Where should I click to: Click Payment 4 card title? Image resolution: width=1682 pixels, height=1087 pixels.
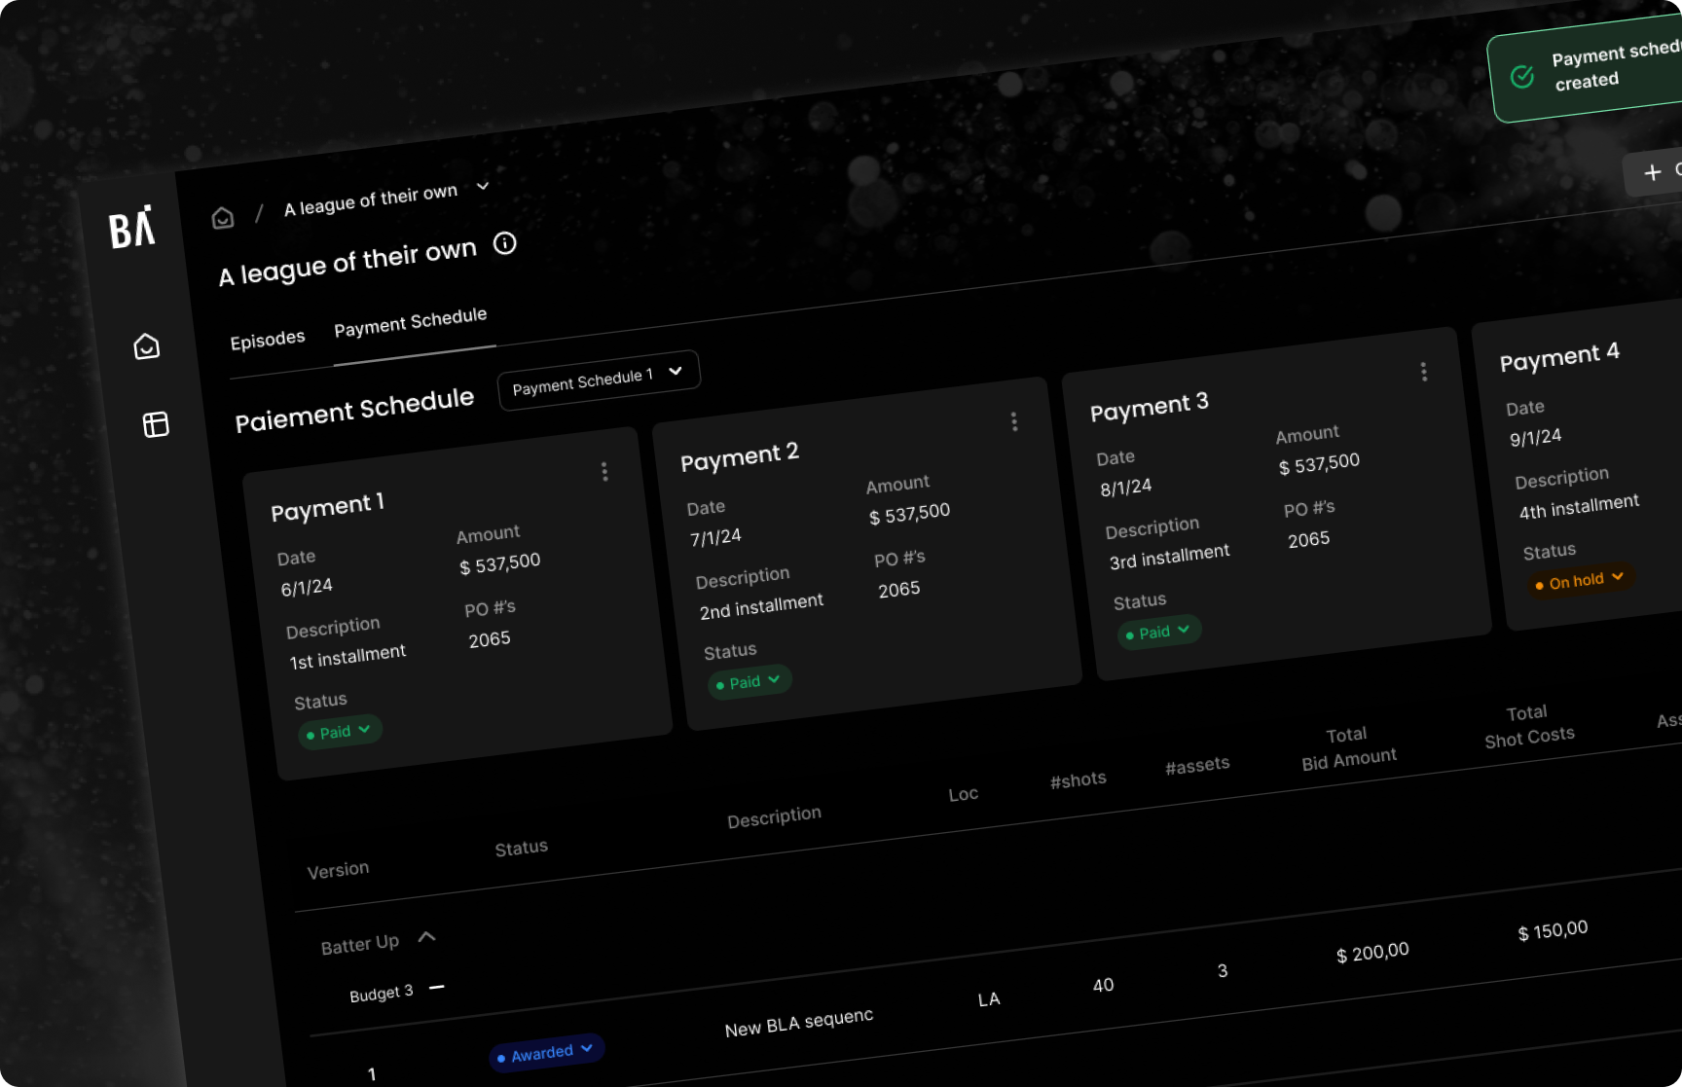point(1559,356)
